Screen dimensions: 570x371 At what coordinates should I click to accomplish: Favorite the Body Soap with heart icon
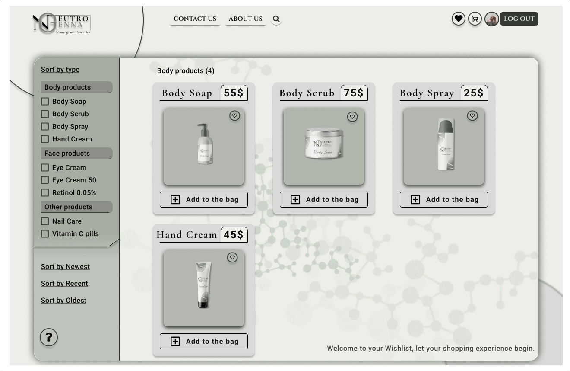point(234,115)
